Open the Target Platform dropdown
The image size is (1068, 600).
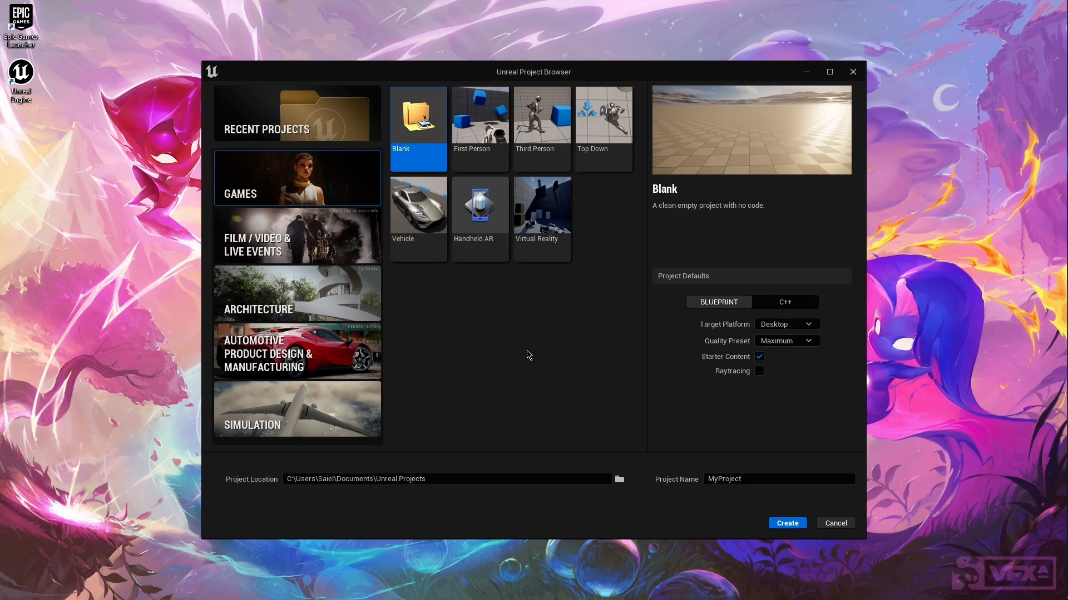click(787, 324)
